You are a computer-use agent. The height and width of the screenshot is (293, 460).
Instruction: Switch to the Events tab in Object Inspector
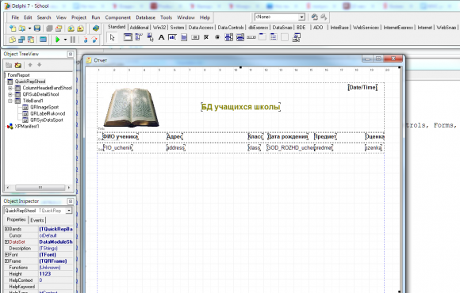pos(37,220)
